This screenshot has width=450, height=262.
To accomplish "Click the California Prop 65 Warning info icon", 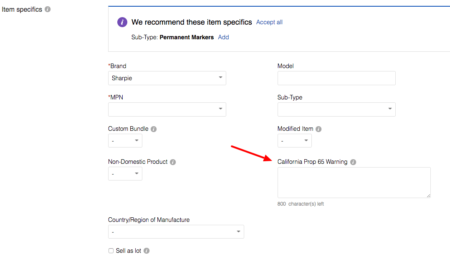I will pos(353,162).
